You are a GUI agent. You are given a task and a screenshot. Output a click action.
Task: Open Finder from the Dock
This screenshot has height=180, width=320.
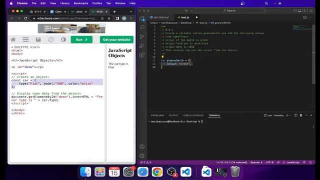coord(85,172)
